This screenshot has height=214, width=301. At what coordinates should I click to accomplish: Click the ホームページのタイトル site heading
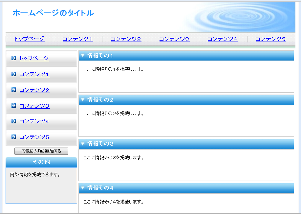pos(53,13)
